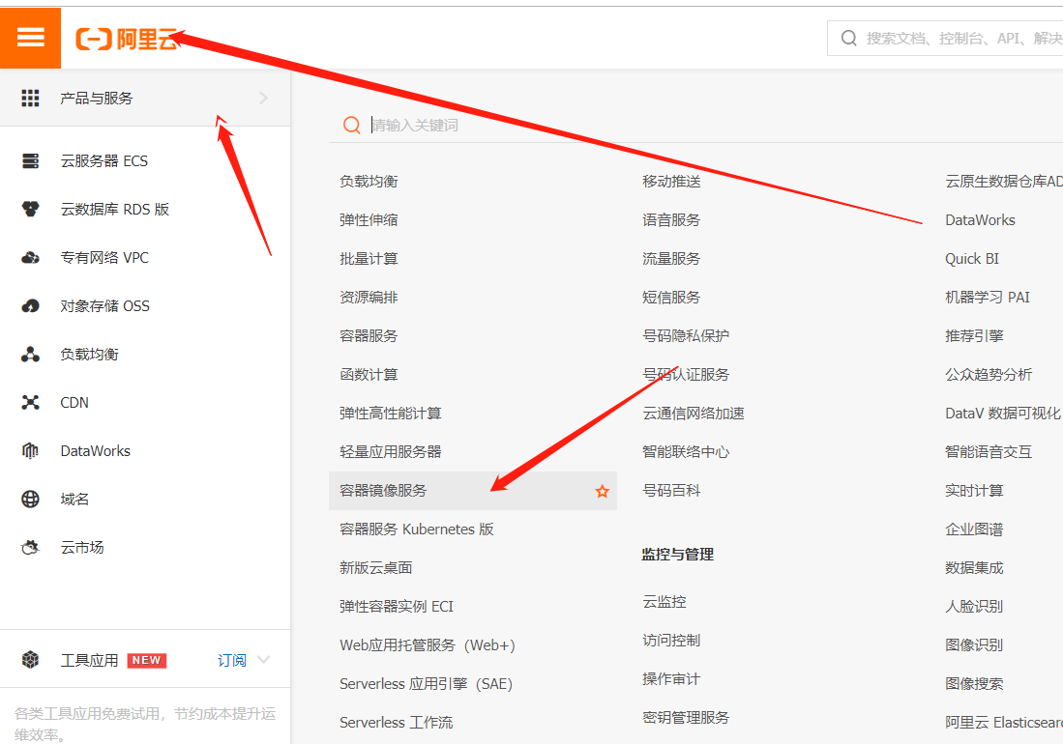Open 移动推送 product link

click(x=672, y=182)
